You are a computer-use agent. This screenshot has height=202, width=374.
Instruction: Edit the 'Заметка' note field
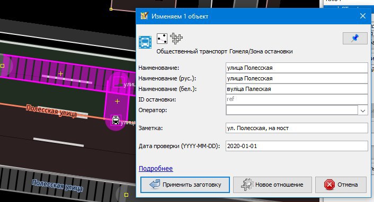297,128
